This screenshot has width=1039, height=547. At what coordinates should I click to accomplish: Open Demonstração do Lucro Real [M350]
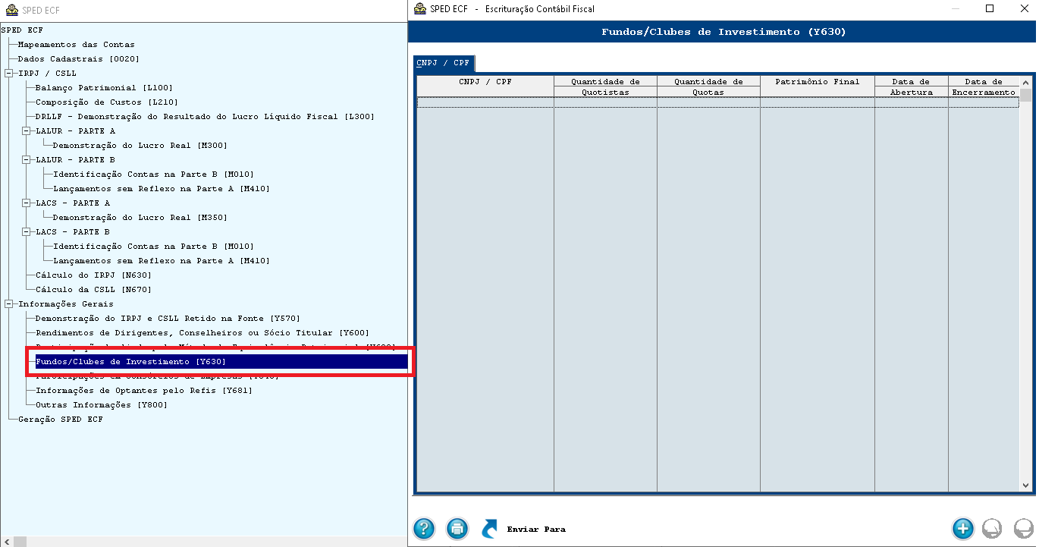pyautogui.click(x=140, y=218)
